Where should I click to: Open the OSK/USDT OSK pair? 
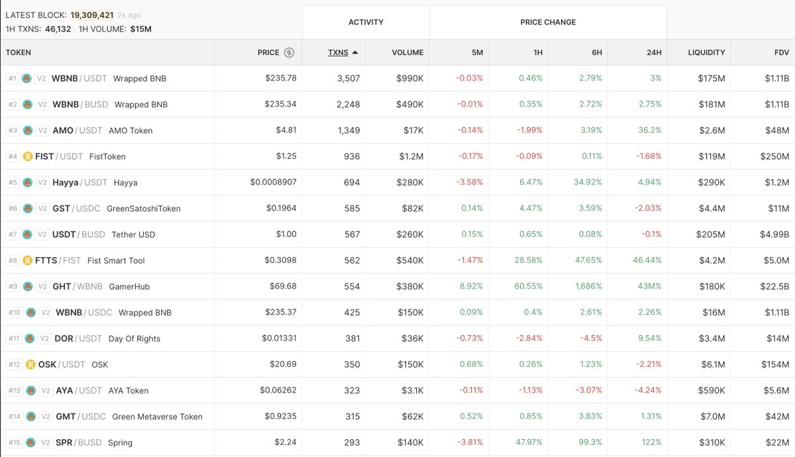click(397, 364)
